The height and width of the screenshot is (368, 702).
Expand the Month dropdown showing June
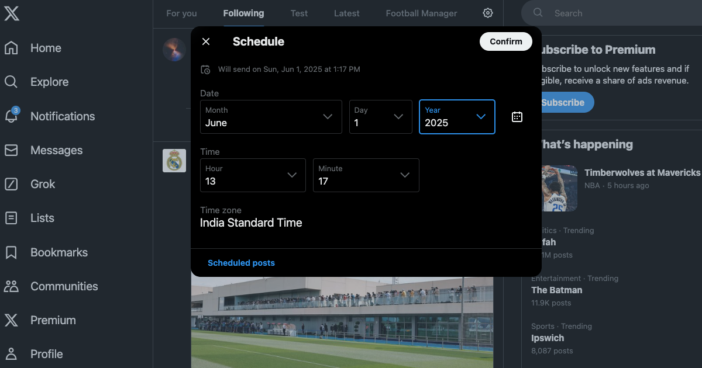pos(271,117)
